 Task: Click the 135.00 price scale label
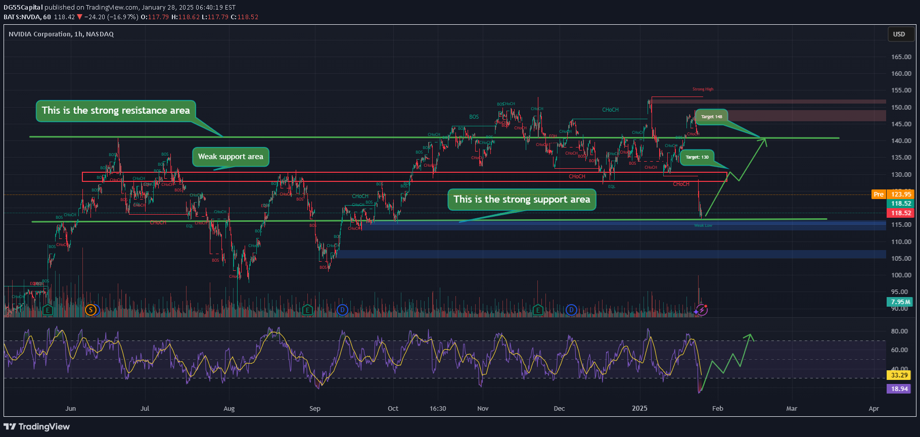(x=901, y=158)
